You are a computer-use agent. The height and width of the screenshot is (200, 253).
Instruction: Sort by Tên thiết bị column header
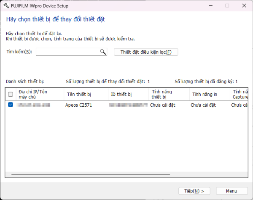[x=86, y=94]
